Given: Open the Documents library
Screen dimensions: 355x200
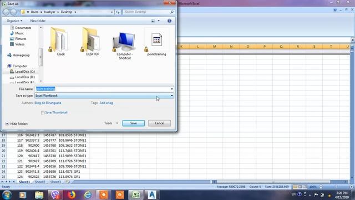Looking at the screenshot, I should point(21,28).
